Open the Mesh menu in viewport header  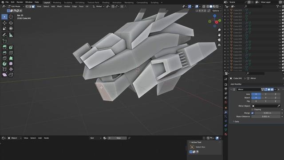click(x=59, y=7)
